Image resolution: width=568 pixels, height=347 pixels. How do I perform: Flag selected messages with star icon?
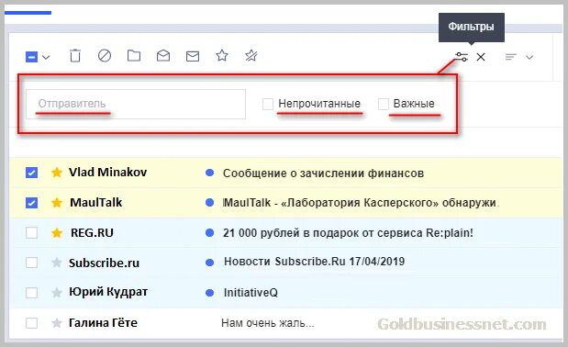tap(222, 55)
